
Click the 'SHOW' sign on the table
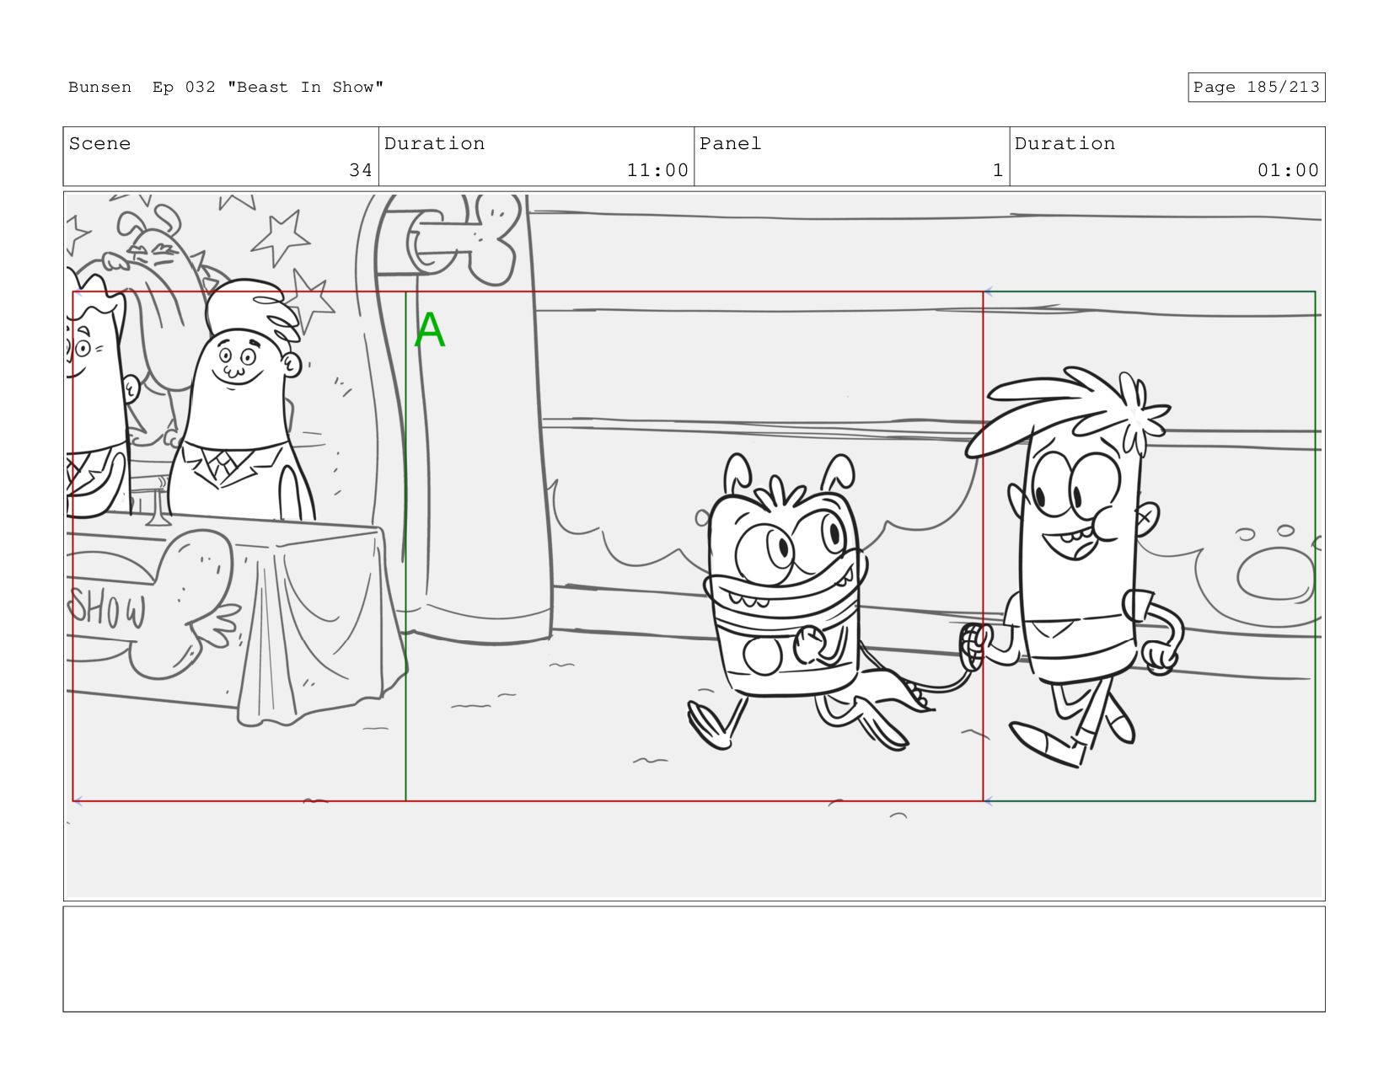click(106, 608)
